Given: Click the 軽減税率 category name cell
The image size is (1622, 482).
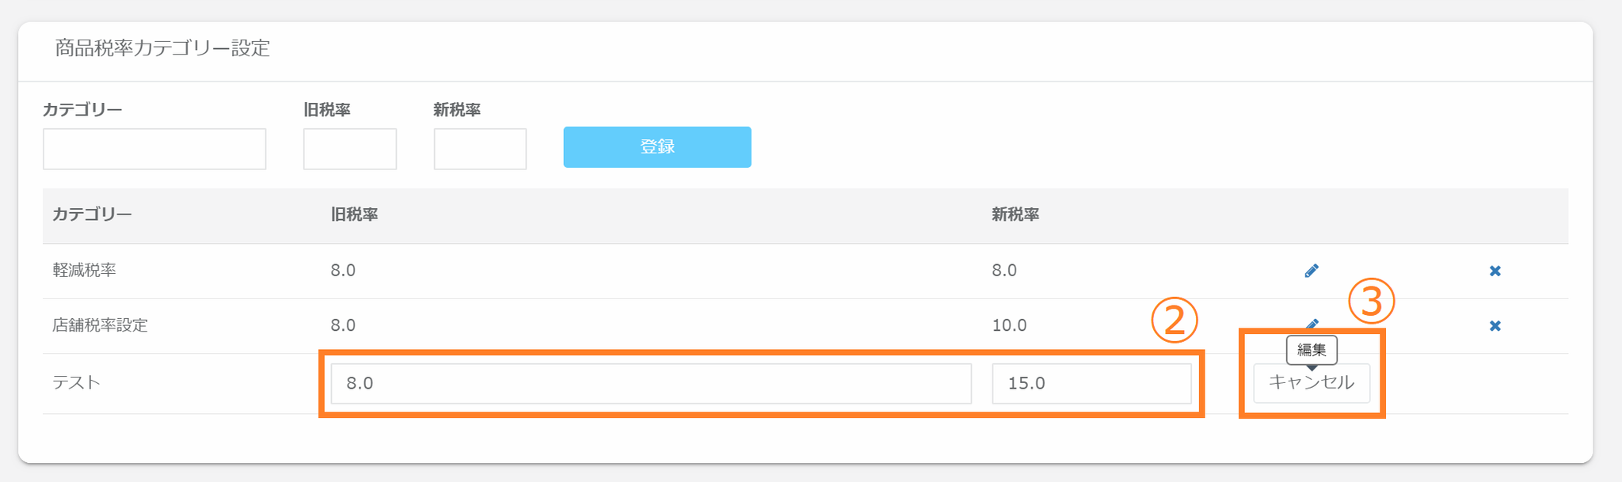Looking at the screenshot, I should pos(85,271).
